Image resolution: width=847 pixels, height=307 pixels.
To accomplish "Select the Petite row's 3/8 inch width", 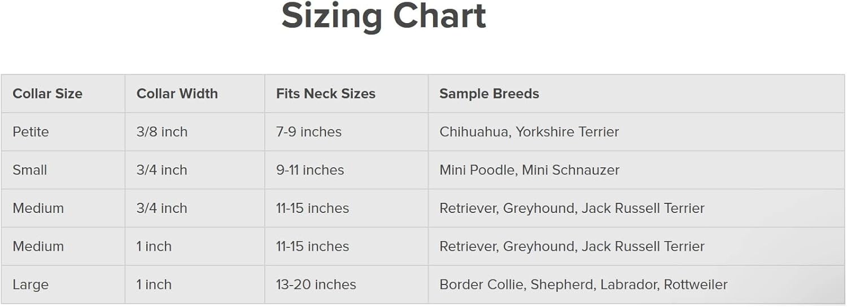I will click(161, 132).
